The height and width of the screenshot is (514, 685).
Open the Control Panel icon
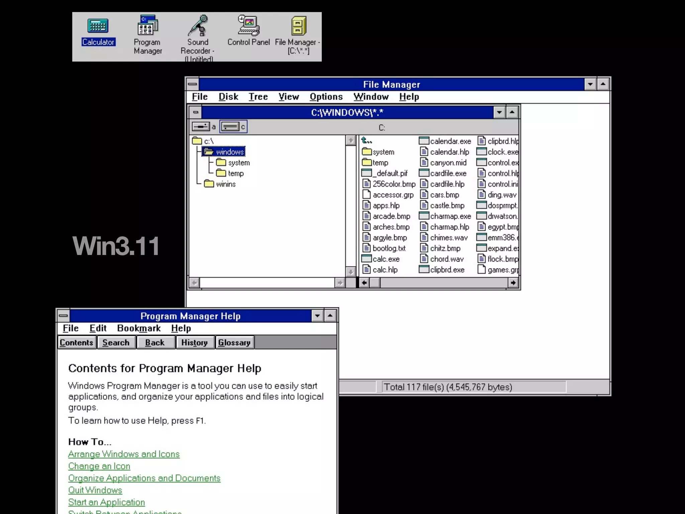pos(249,31)
